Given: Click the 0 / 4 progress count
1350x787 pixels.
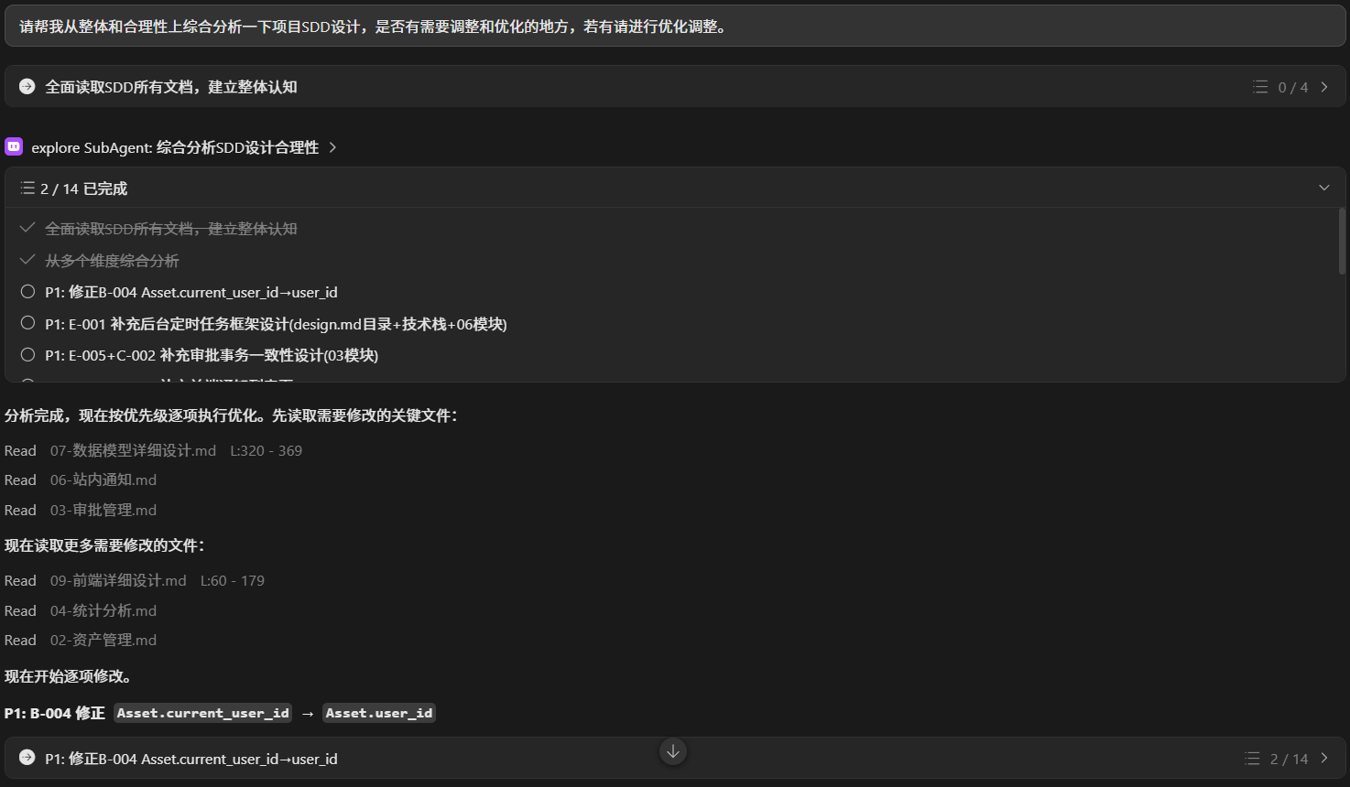Looking at the screenshot, I should (x=1293, y=87).
